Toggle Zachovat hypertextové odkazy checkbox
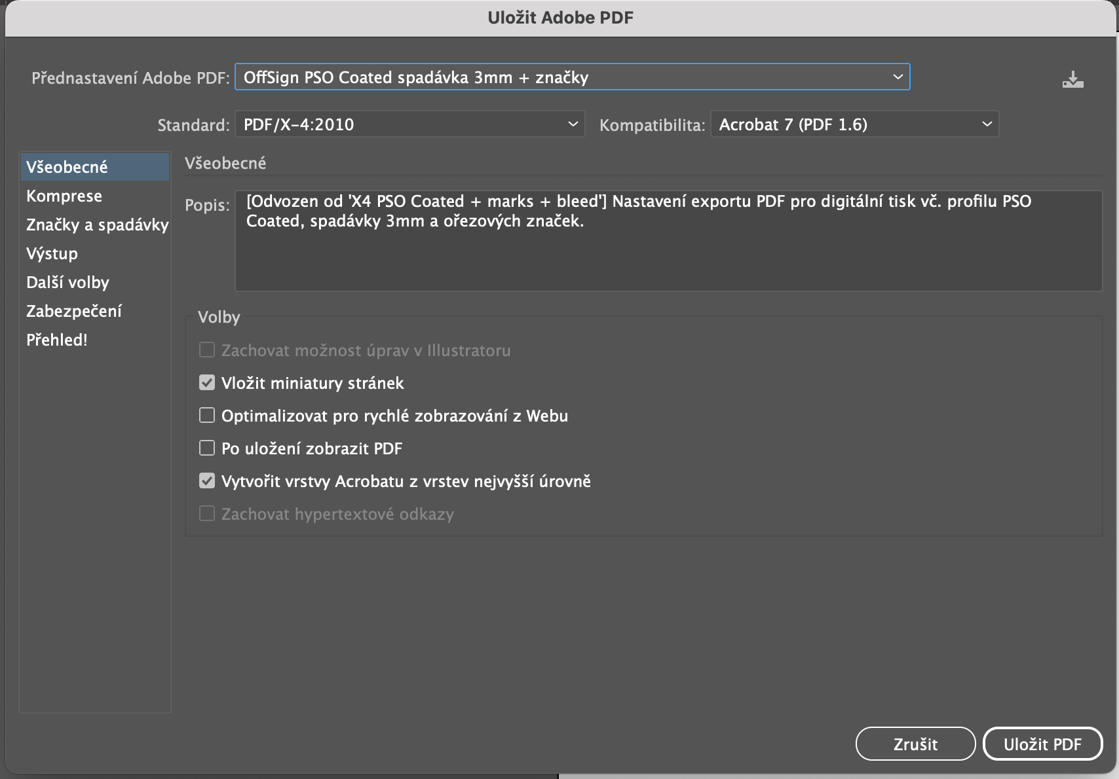Screen dimensions: 1119x779 (207, 514)
